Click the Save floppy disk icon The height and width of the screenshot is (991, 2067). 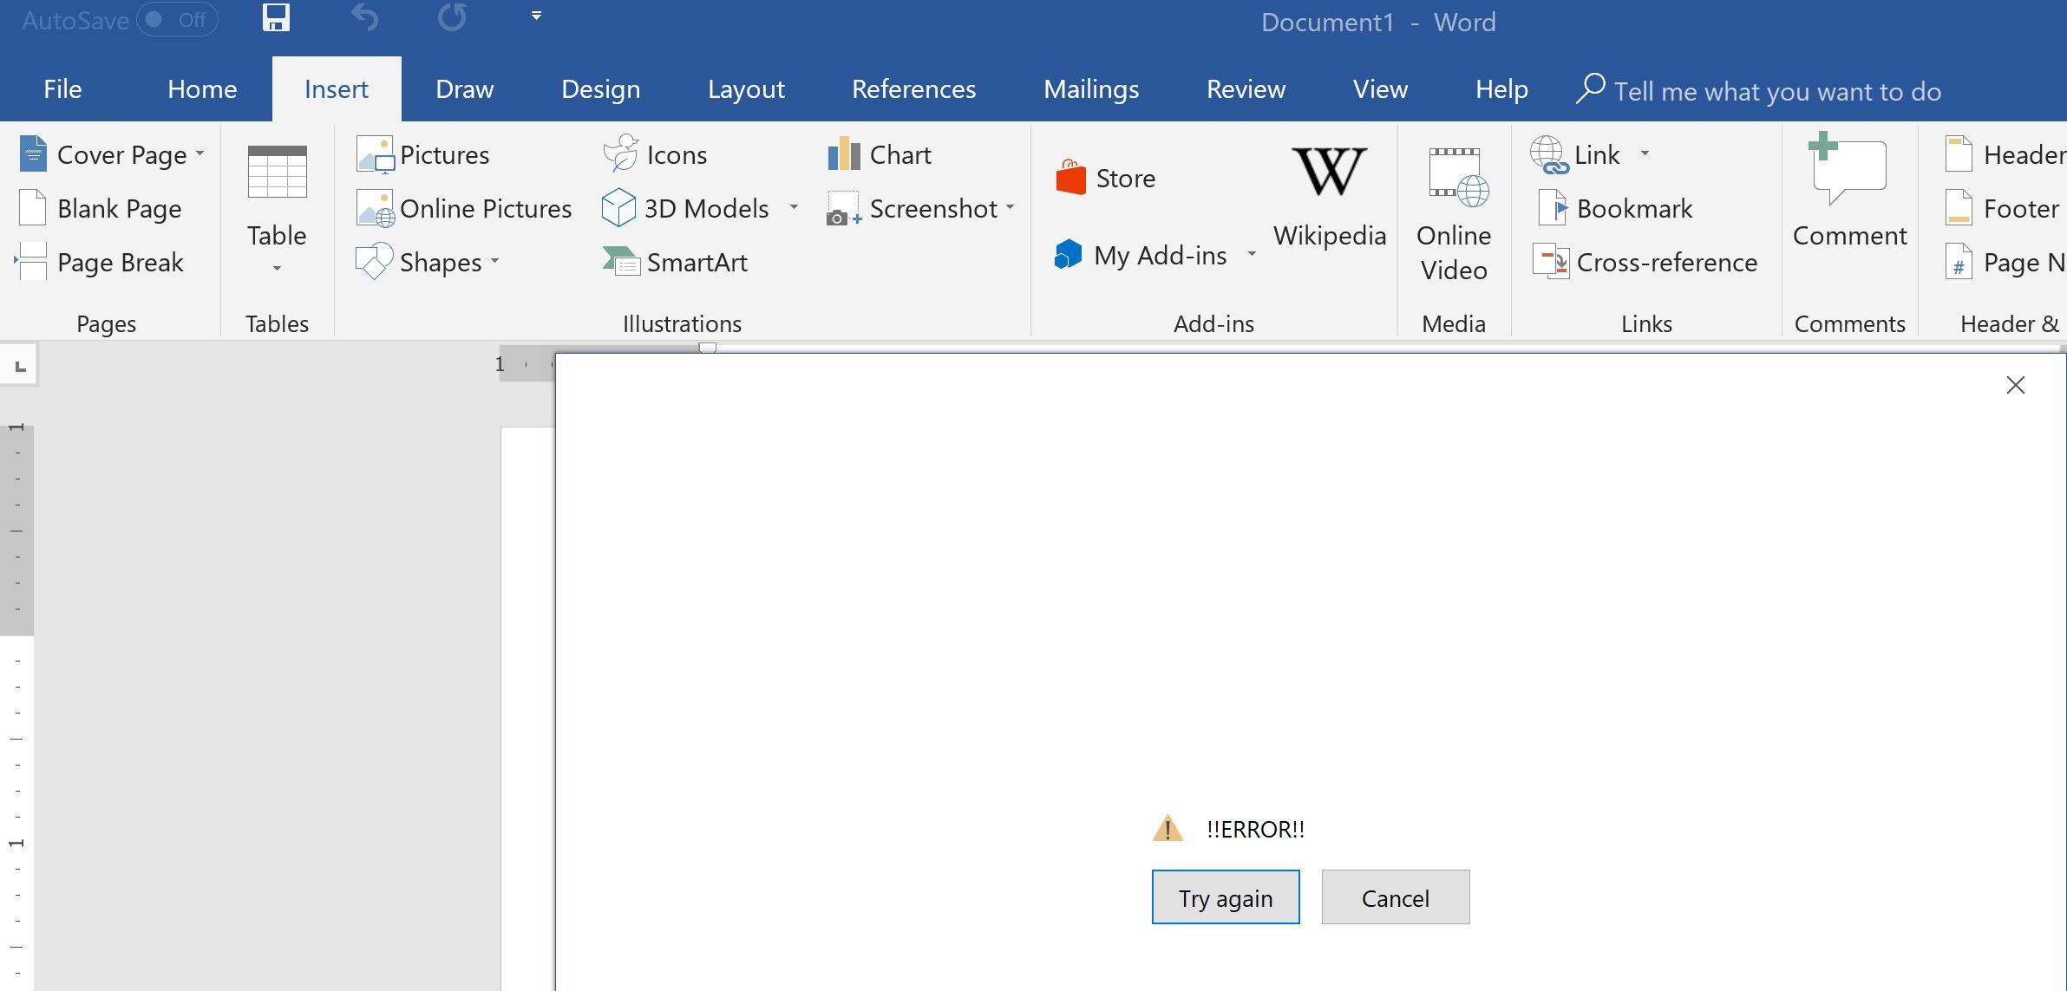[276, 17]
